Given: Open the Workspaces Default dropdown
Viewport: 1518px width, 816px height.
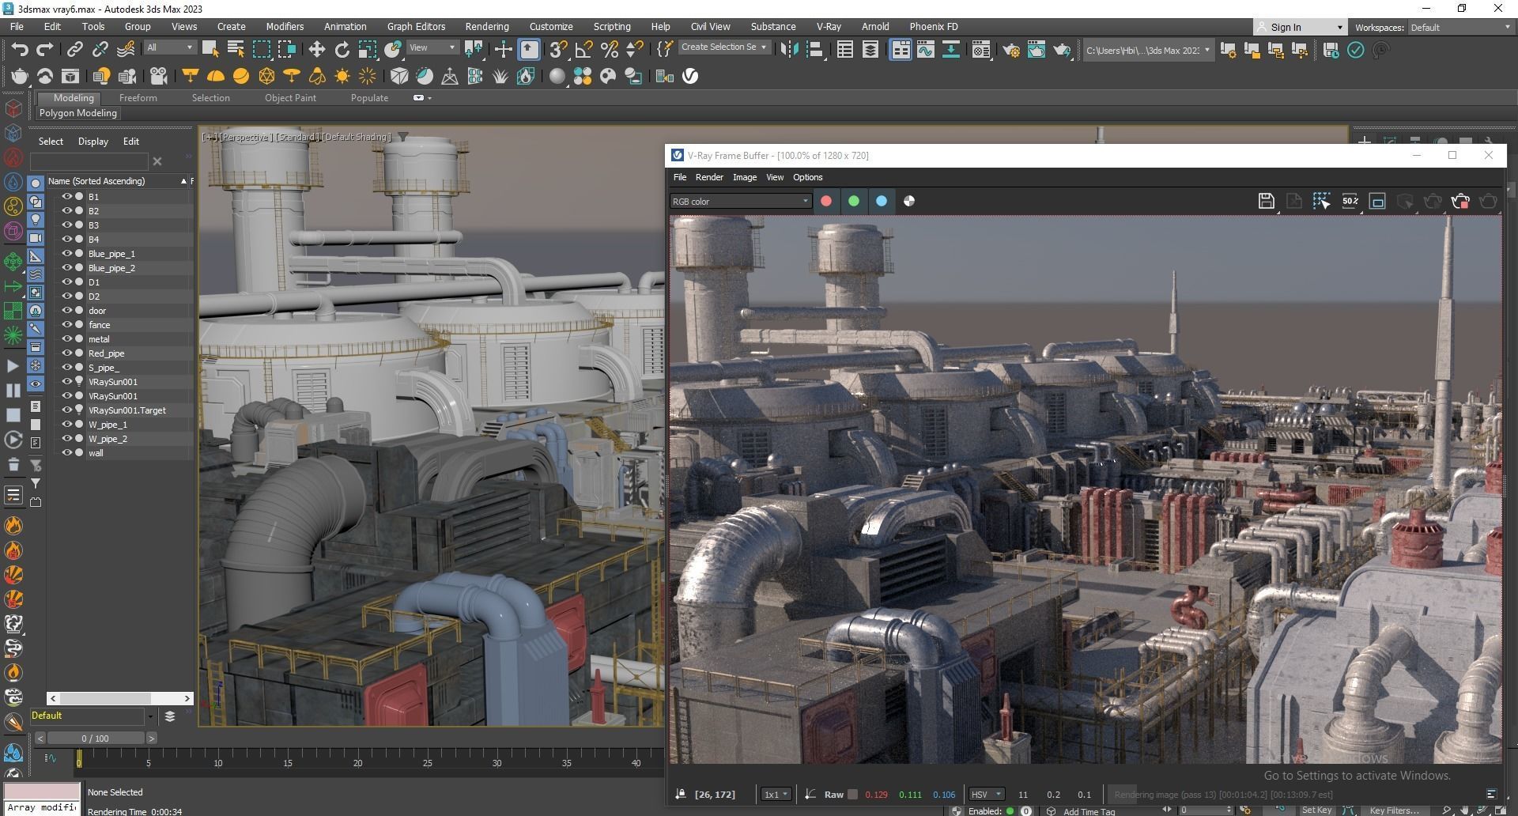Looking at the screenshot, I should coord(1460,28).
